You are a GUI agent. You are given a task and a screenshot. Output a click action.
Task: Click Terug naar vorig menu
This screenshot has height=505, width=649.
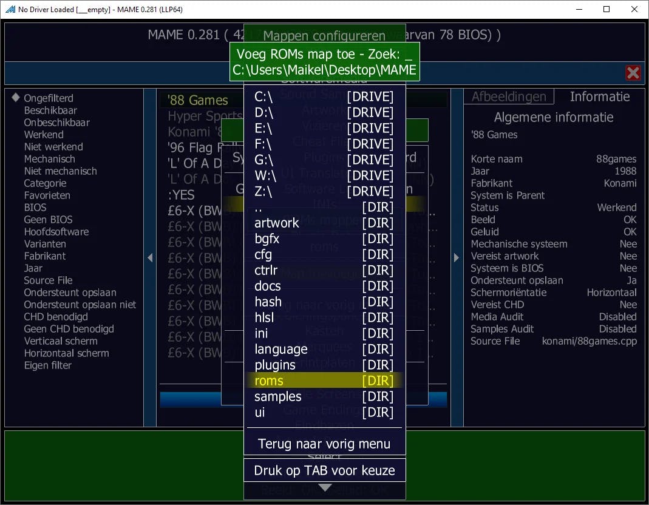[324, 444]
